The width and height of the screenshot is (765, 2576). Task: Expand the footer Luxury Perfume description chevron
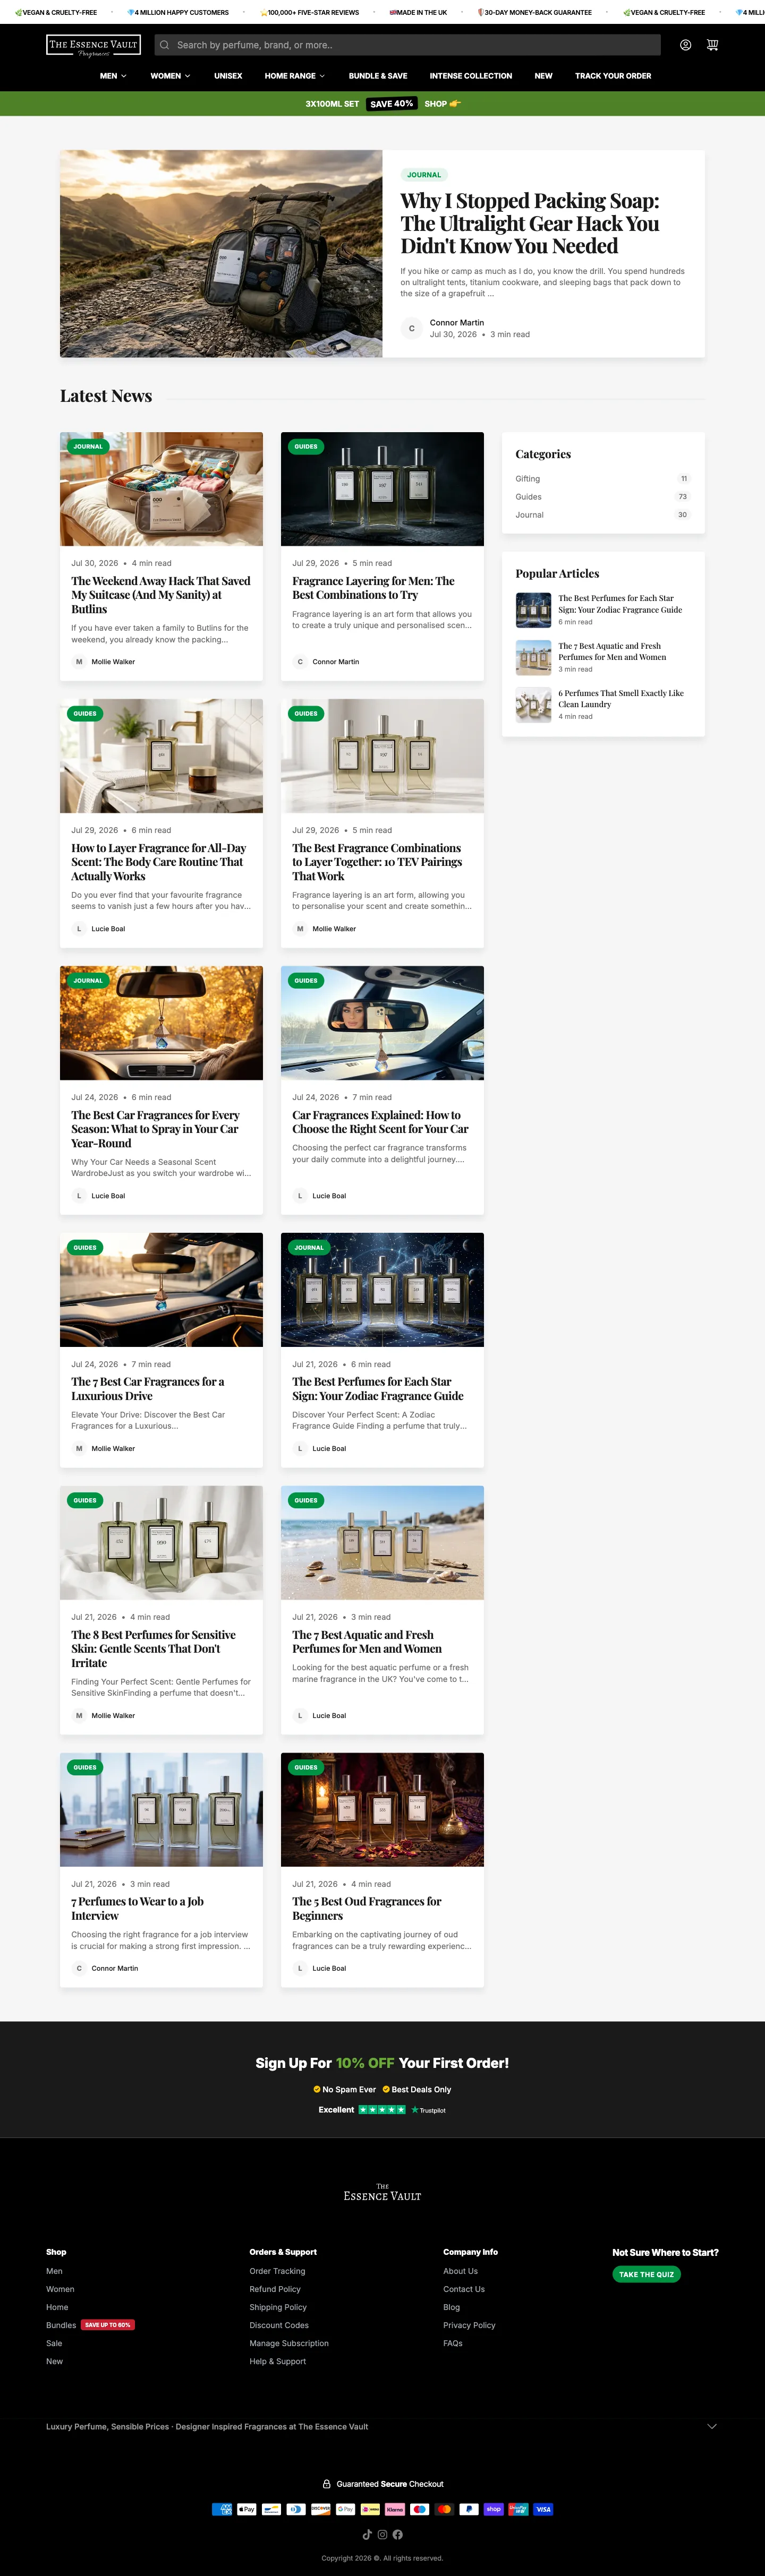pyautogui.click(x=712, y=2426)
